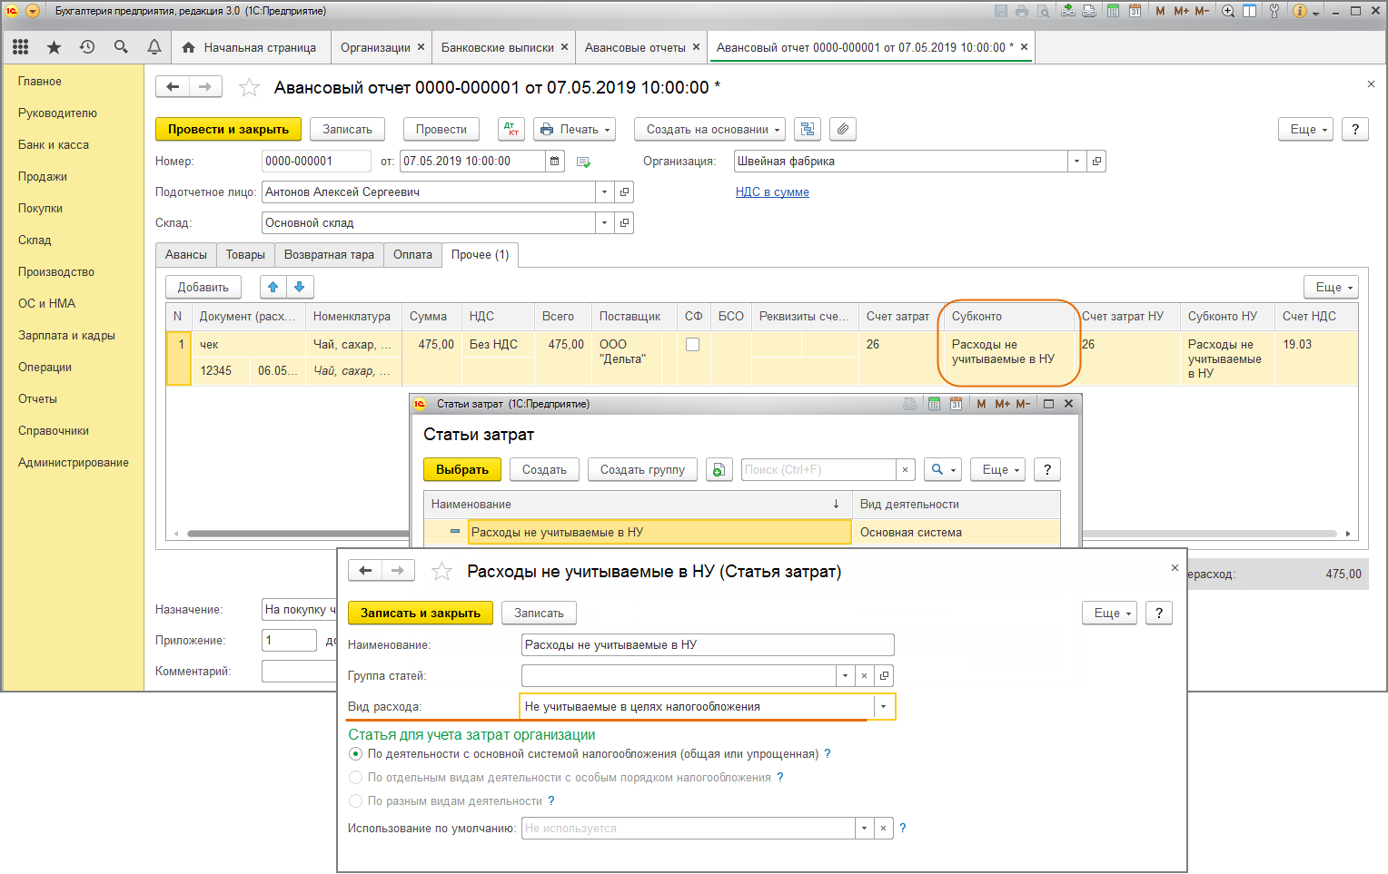Click the notifications bell icon
Viewport: 1388px width, 874px height.
click(154, 47)
